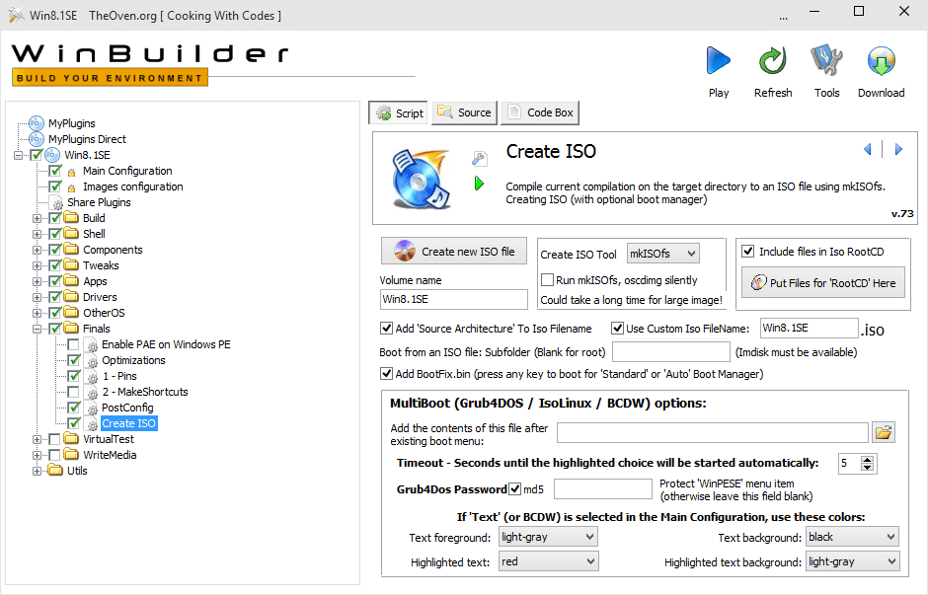
Task: Click the Win8.1SE project disc icon
Action: [52, 155]
